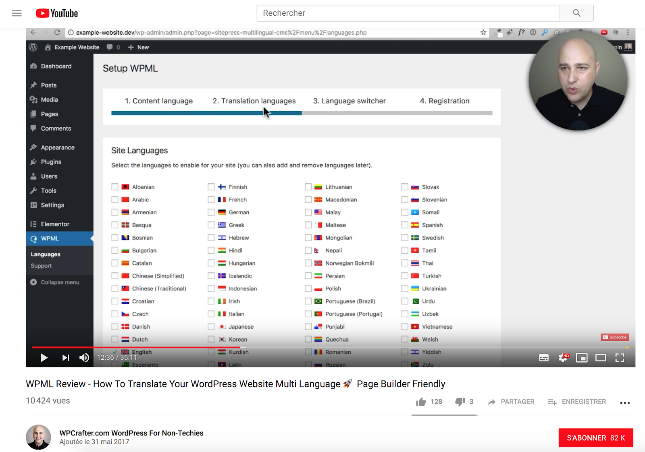The width and height of the screenshot is (645, 452).
Task: Open the more actions three-dot menu
Action: pos(625,403)
